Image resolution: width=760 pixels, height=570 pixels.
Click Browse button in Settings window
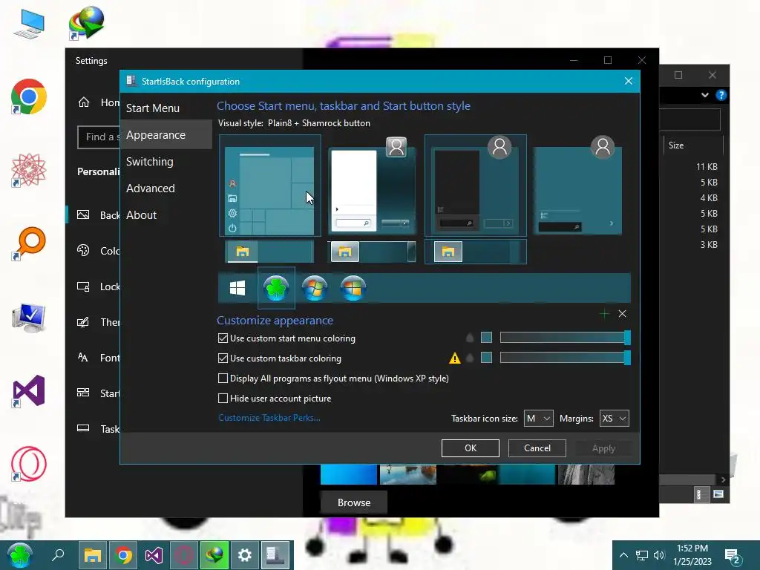coord(354,502)
